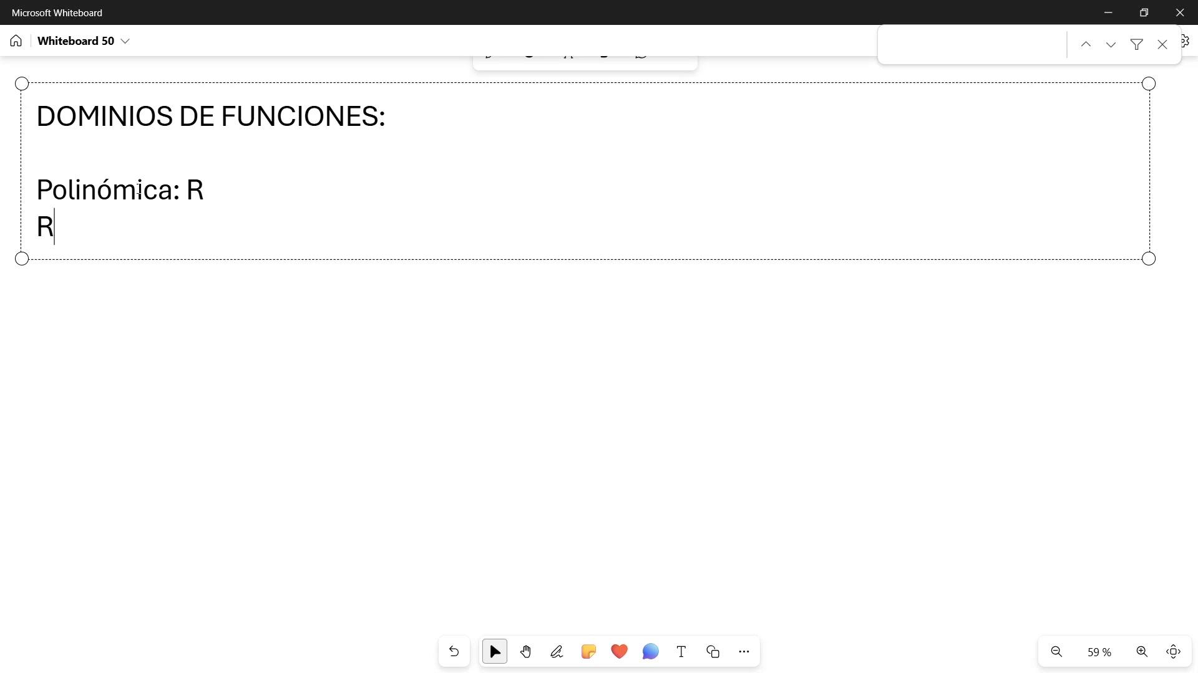
Task: Add a sticky note
Action: tap(588, 652)
